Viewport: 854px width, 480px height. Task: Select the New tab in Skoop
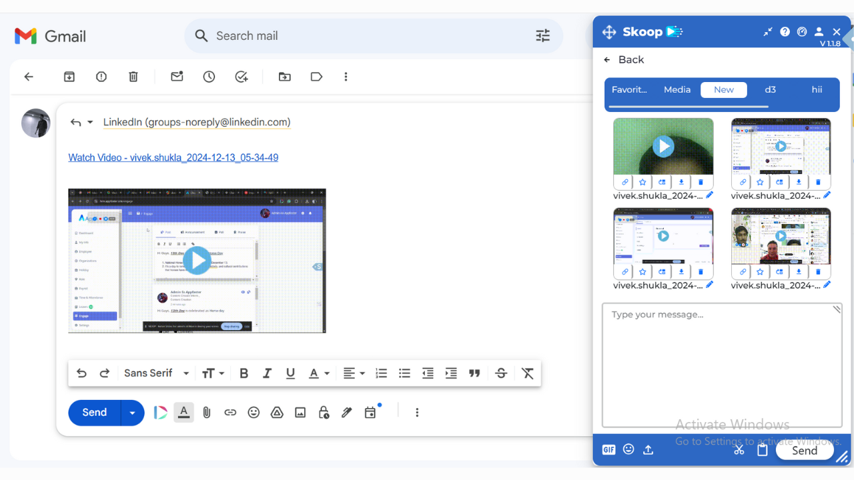pyautogui.click(x=724, y=90)
